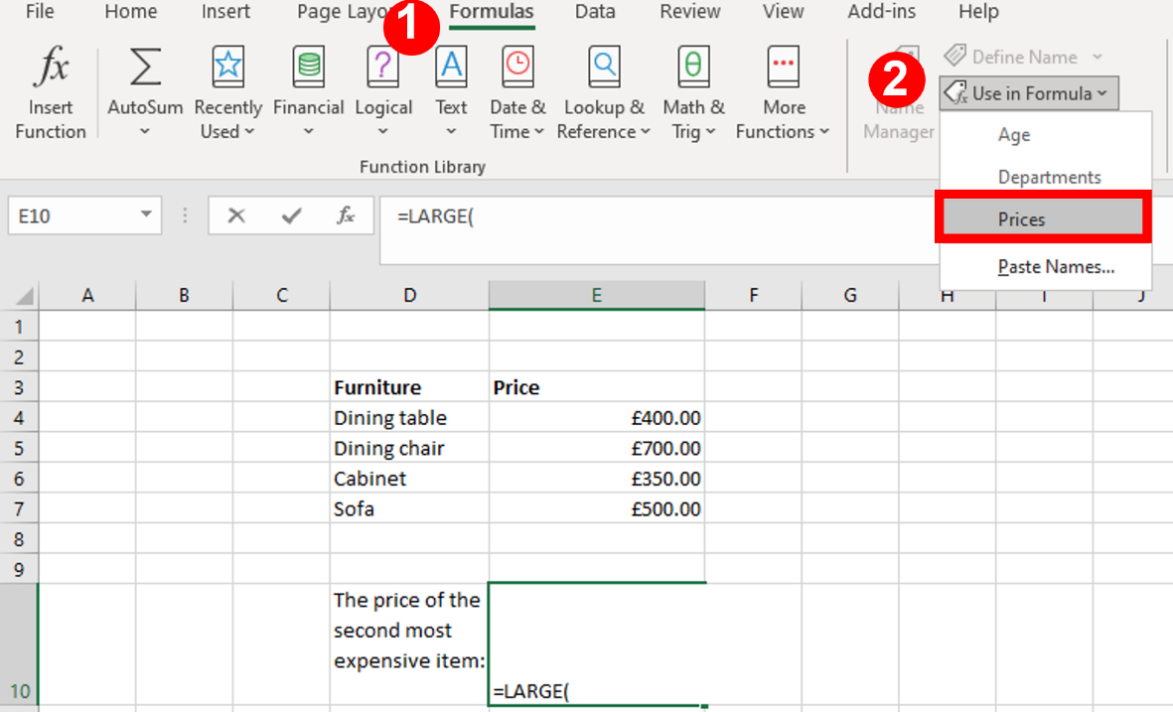Expand the Name Box dropdown arrow

point(144,215)
